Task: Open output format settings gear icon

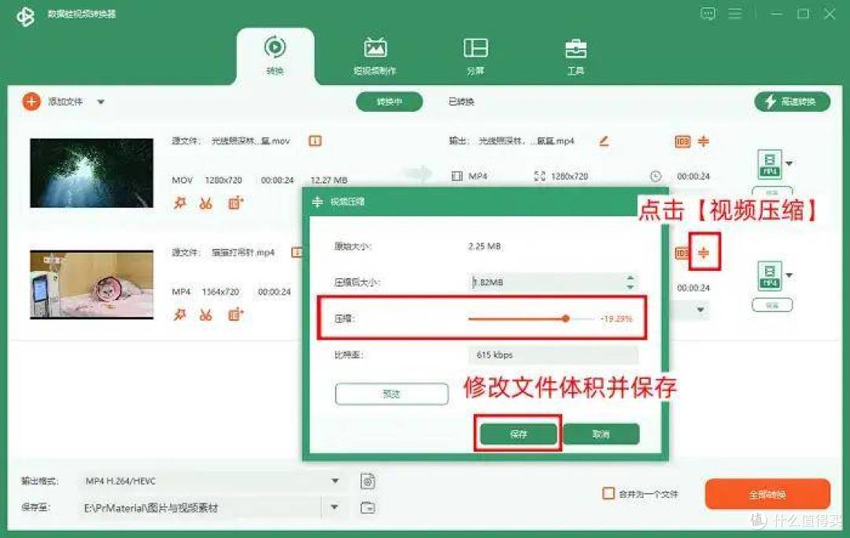Action: point(368,481)
